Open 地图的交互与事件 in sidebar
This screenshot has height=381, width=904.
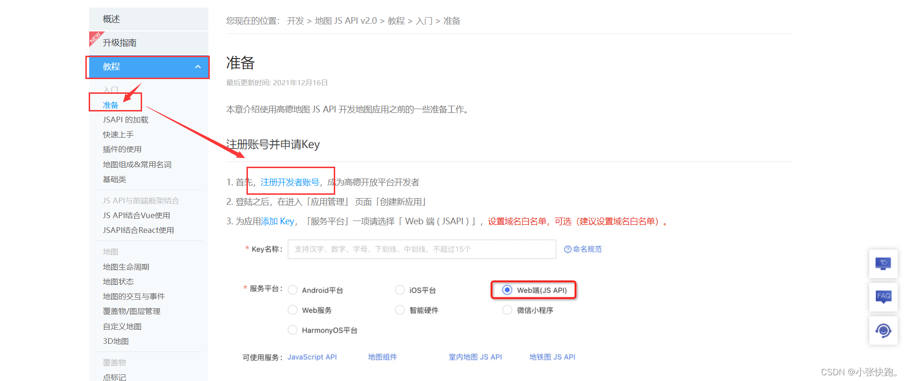click(134, 297)
